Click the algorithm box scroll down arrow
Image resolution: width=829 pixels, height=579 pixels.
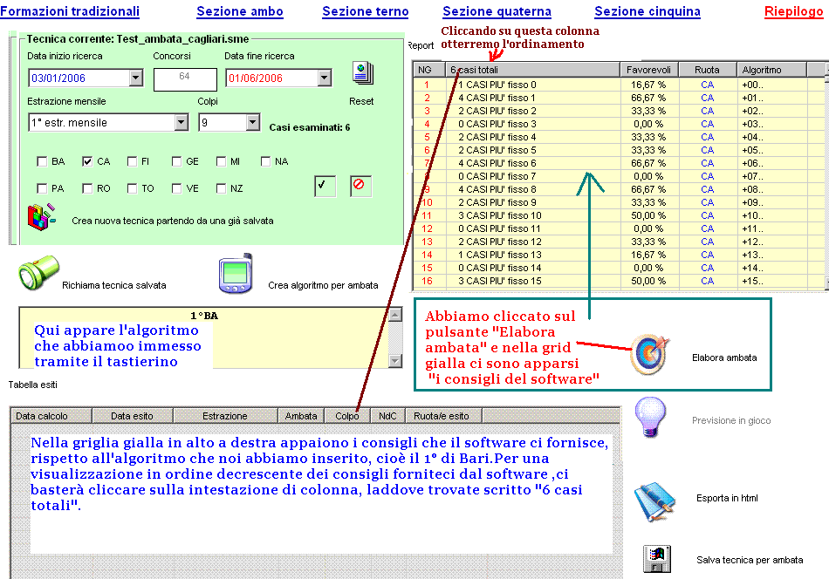tap(395, 361)
